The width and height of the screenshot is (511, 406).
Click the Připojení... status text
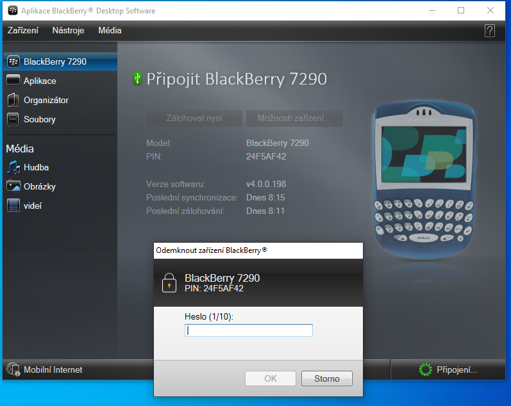(457, 370)
